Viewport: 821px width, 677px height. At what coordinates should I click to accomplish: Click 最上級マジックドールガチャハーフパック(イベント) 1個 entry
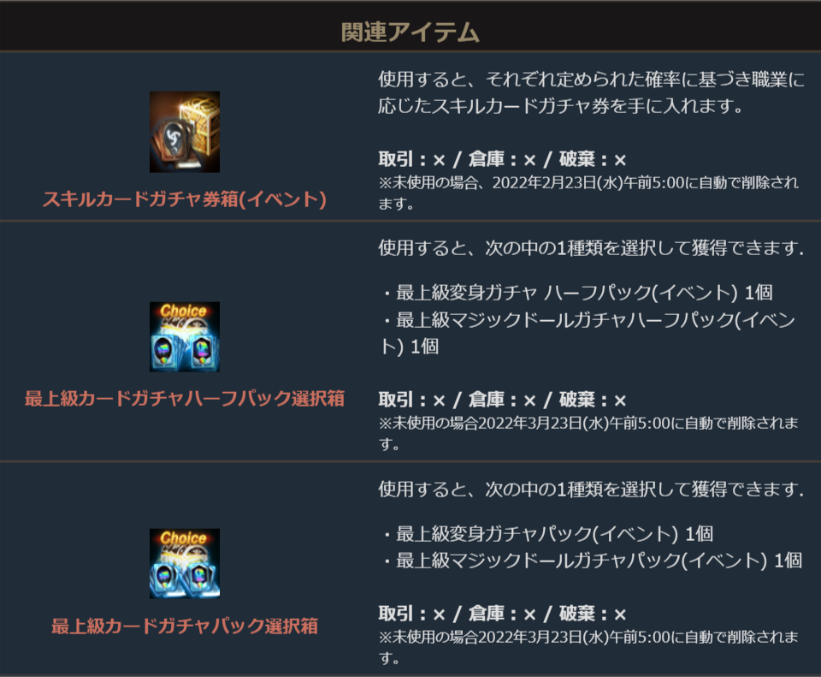588,333
